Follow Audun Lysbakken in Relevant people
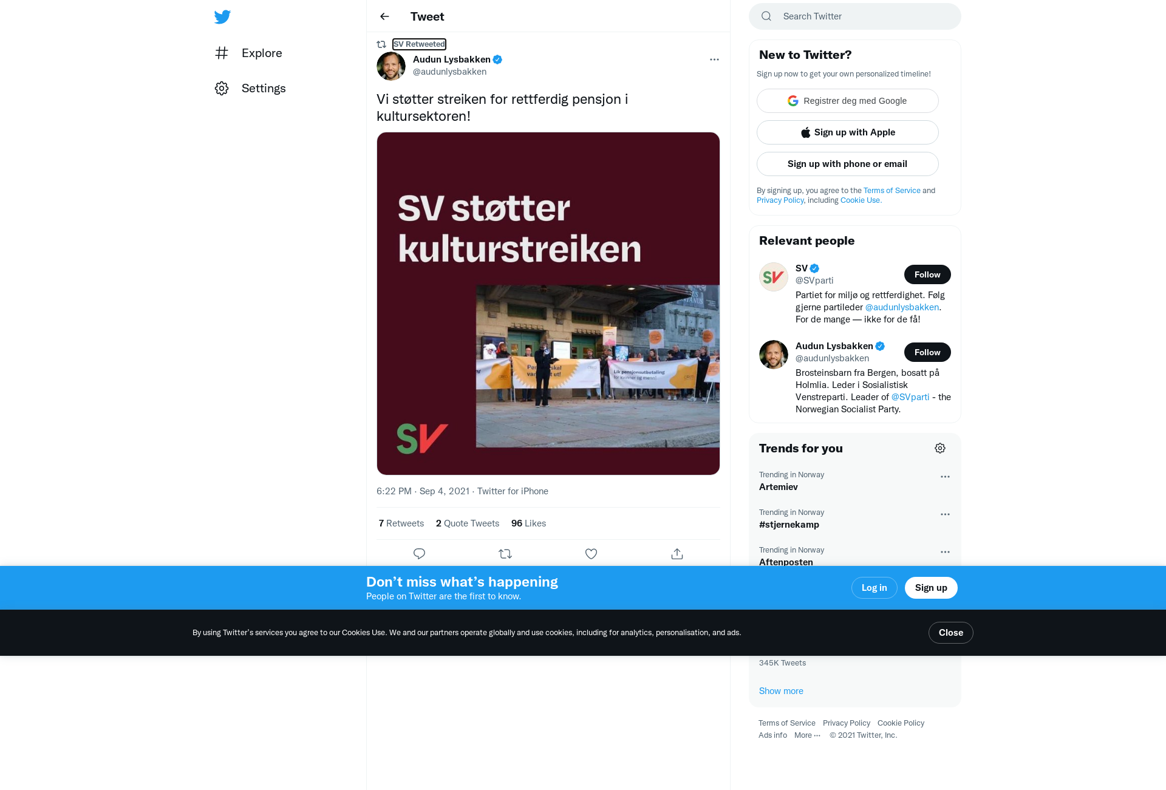This screenshot has width=1166, height=790. (x=927, y=352)
